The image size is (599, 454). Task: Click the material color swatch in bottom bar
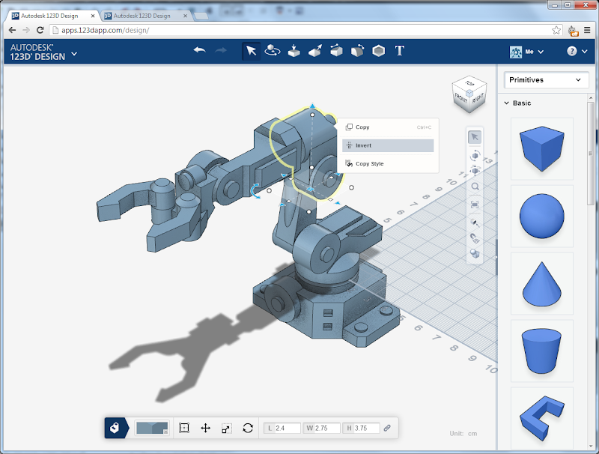pos(152,428)
